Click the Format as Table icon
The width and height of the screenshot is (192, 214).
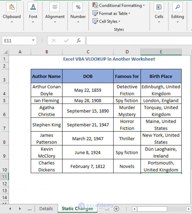pos(95,13)
